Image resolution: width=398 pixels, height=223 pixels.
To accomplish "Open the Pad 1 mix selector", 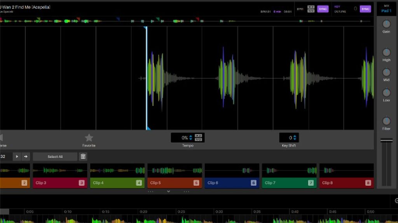I will click(x=386, y=11).
